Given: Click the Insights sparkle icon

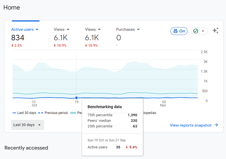Looking at the screenshot, I should (215, 31).
